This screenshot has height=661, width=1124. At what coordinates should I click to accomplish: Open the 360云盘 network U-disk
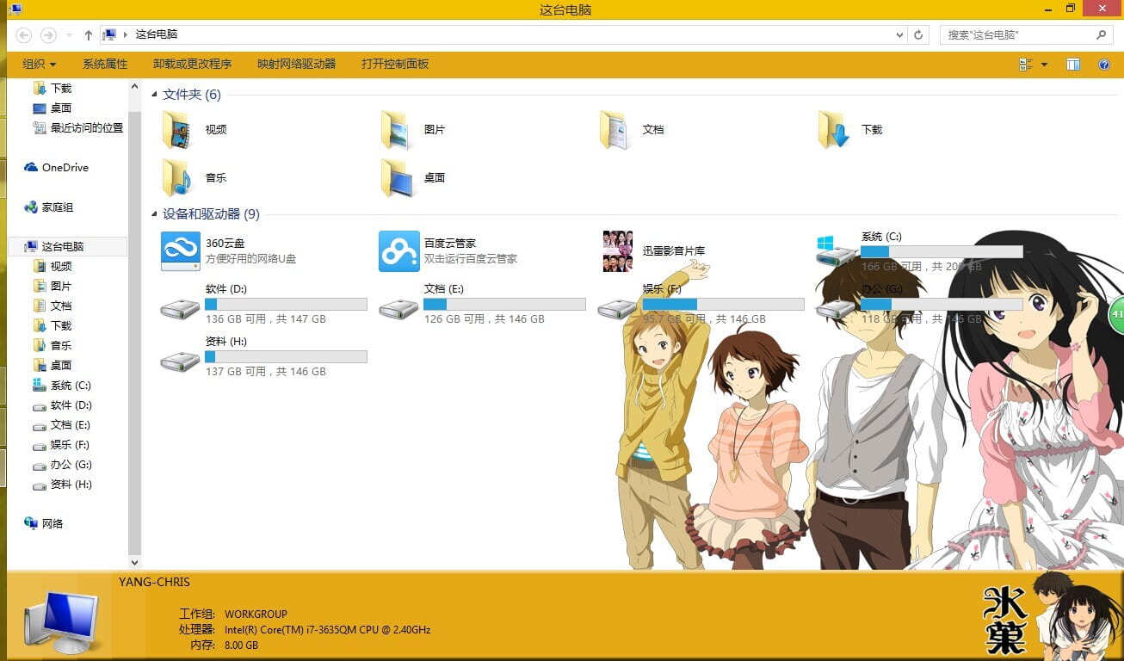click(180, 251)
